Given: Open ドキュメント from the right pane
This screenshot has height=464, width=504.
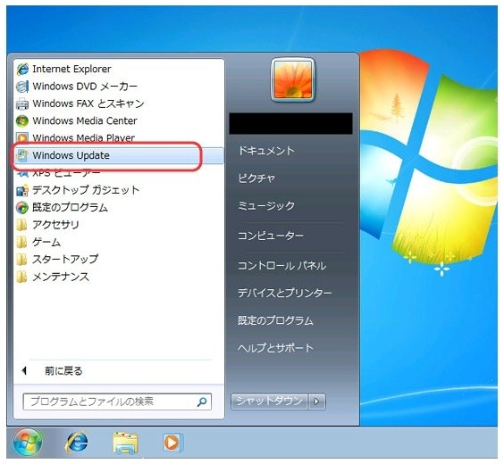Looking at the screenshot, I should click(266, 151).
